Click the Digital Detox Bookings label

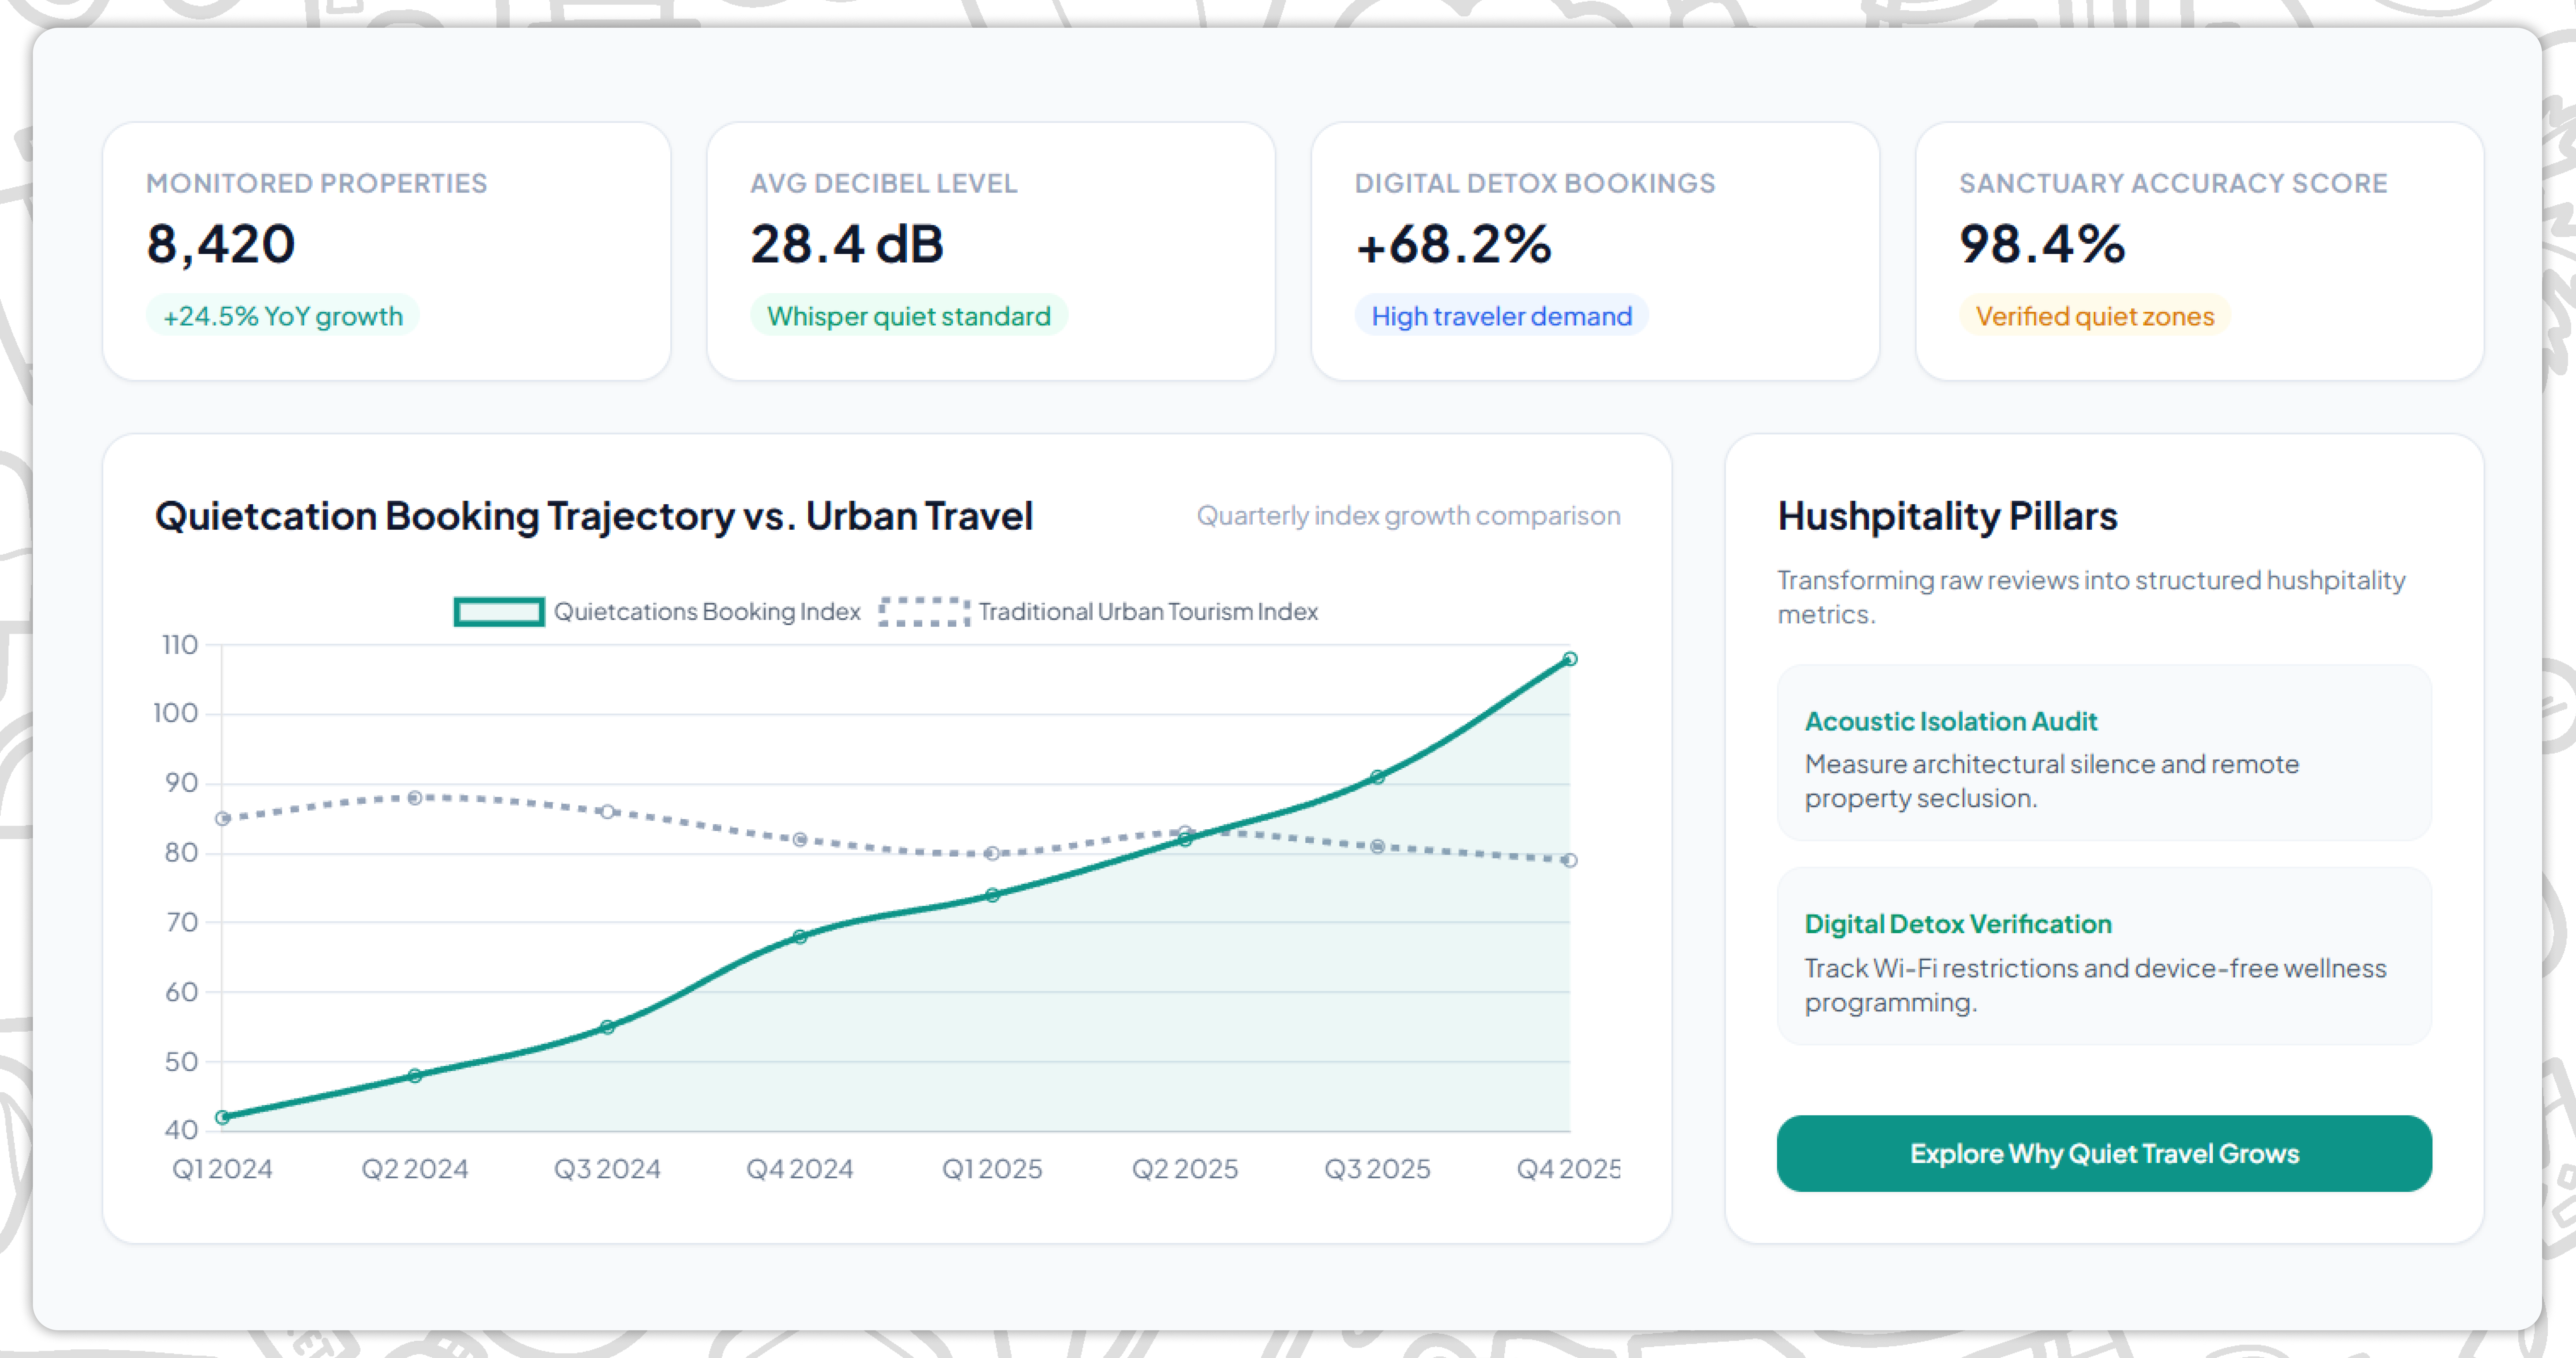tap(1535, 183)
